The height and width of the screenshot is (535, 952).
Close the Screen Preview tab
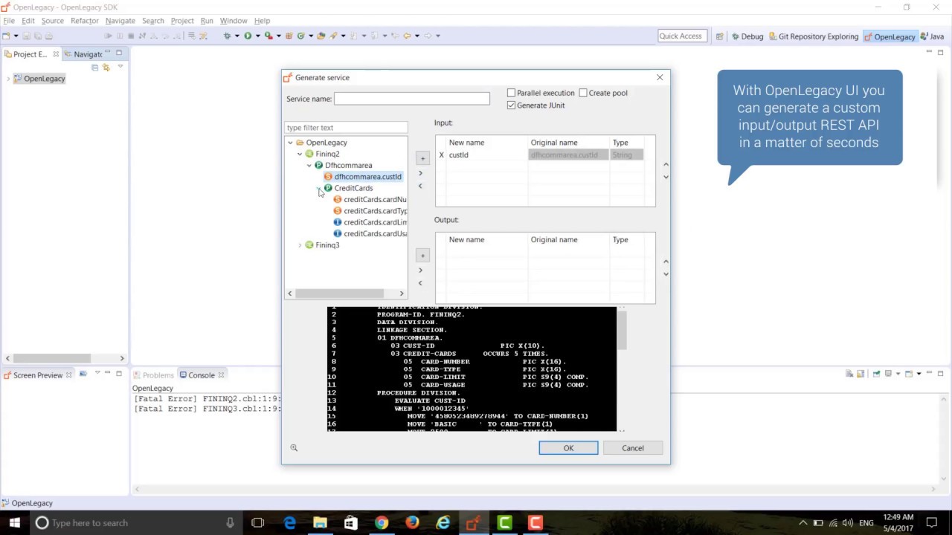71,375
